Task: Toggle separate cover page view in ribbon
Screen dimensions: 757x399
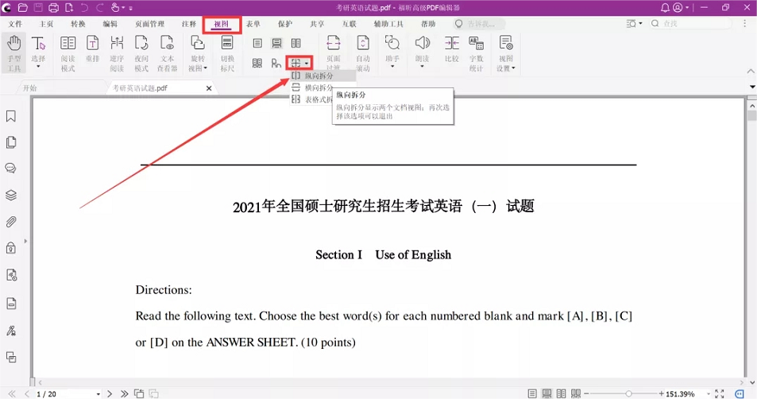Action: tap(276, 64)
